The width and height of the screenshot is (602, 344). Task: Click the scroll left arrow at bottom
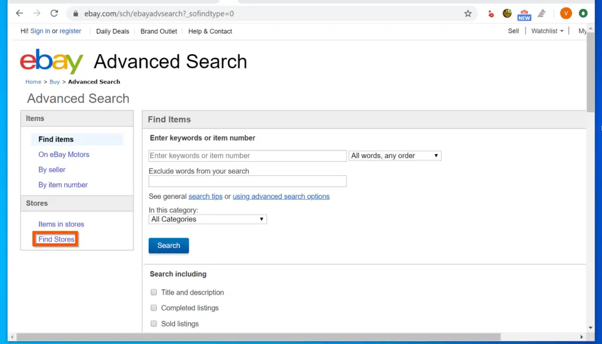[12, 337]
